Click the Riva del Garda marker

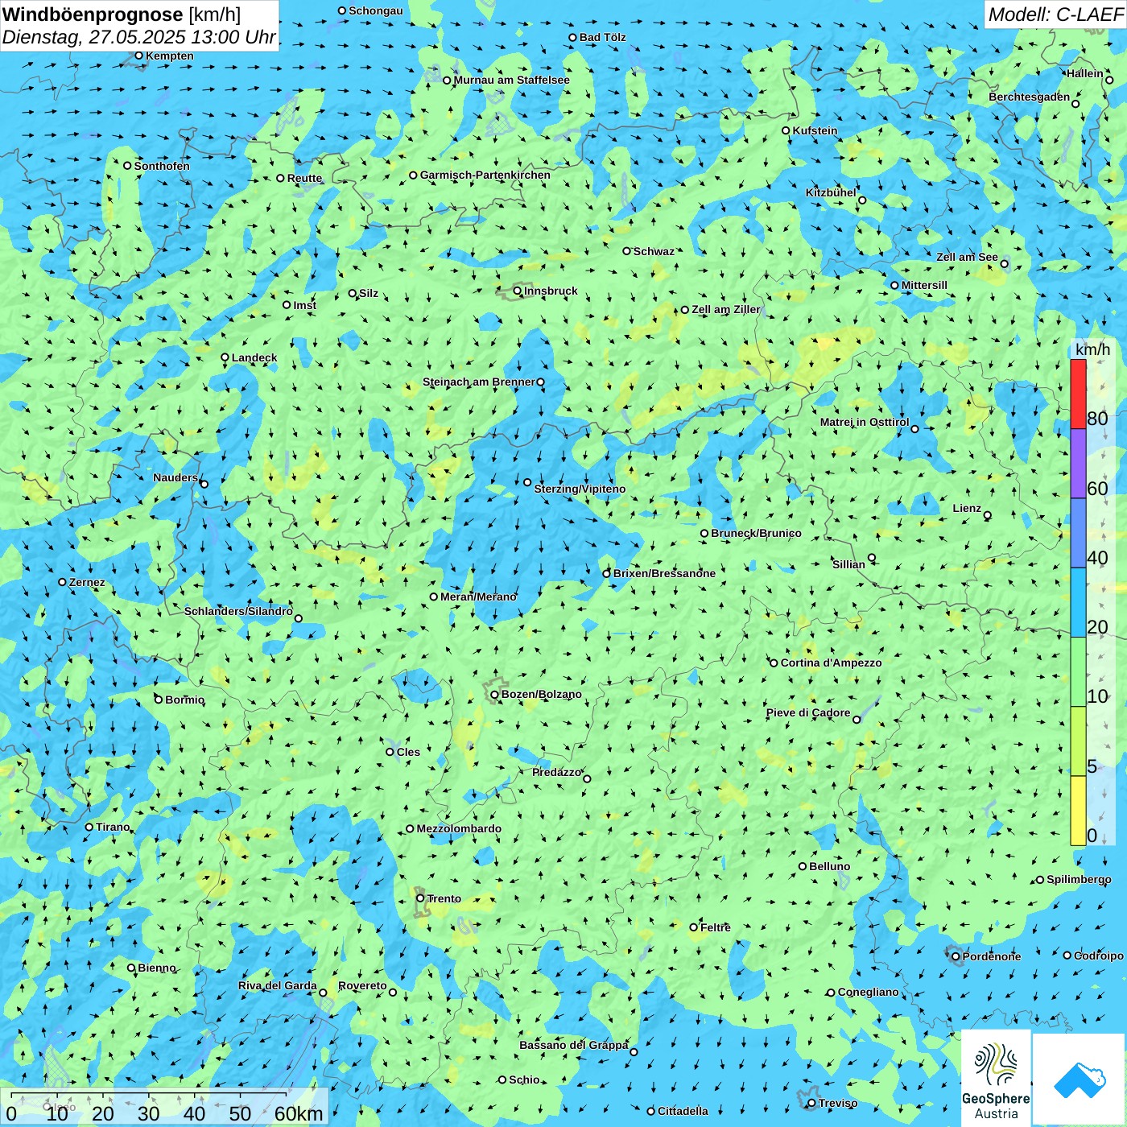pos(324,993)
